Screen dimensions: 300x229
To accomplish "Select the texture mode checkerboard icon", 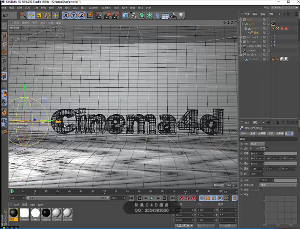I will tap(4, 44).
